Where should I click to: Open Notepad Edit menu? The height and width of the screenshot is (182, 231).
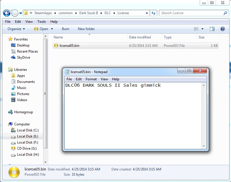coord(79,79)
